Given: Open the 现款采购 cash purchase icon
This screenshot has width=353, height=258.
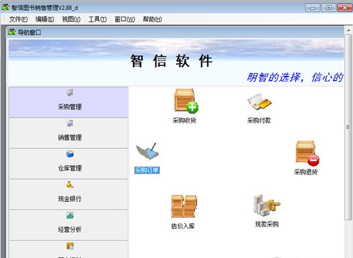Looking at the screenshot, I should 267,205.
